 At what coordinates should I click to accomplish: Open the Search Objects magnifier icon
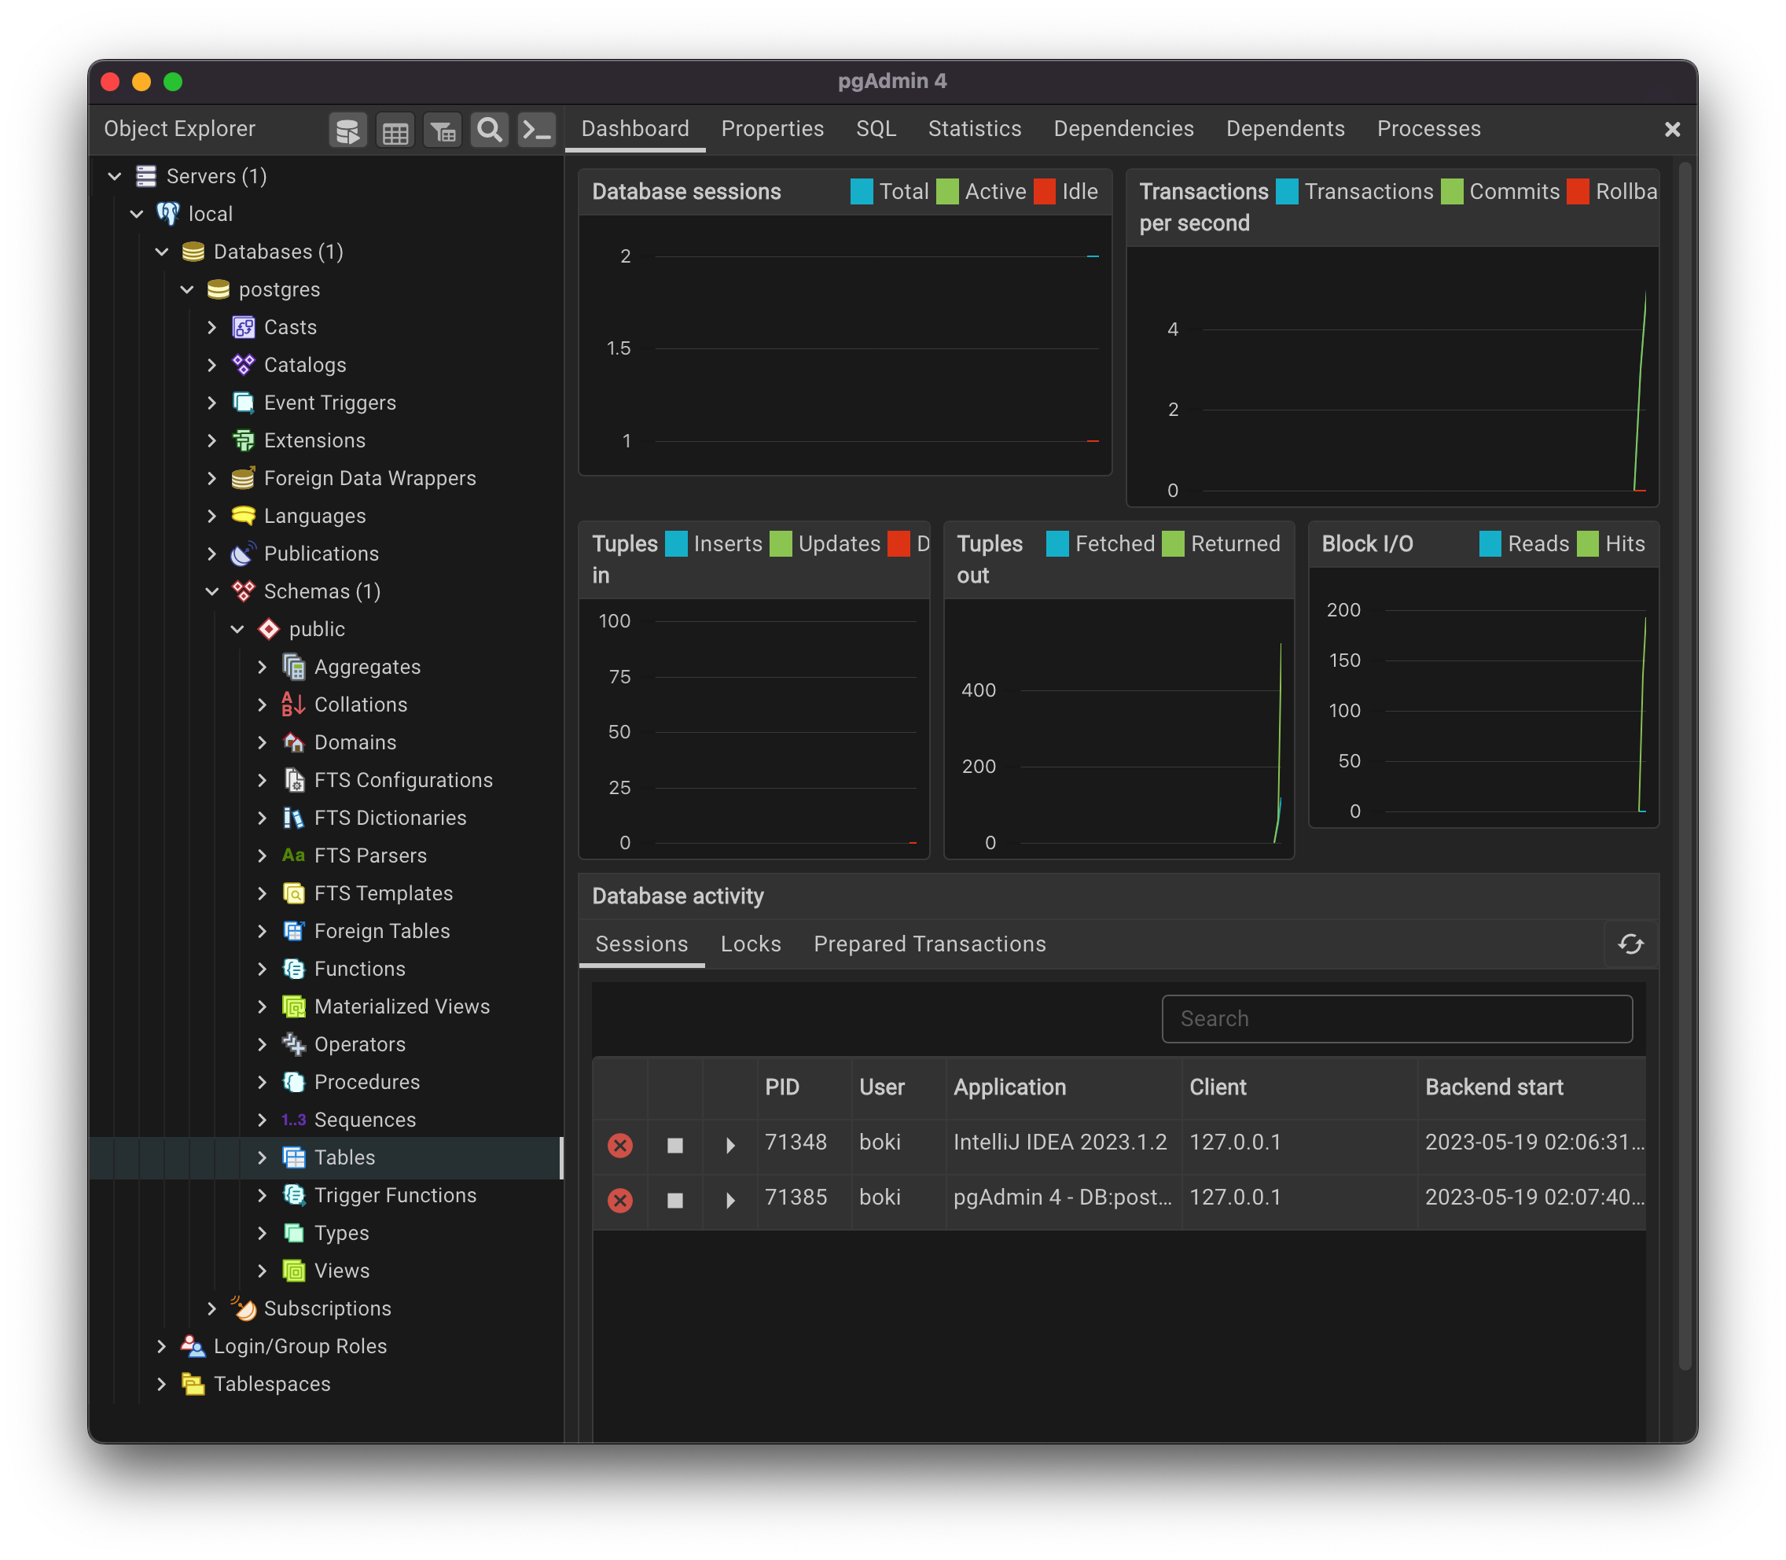pyautogui.click(x=489, y=131)
